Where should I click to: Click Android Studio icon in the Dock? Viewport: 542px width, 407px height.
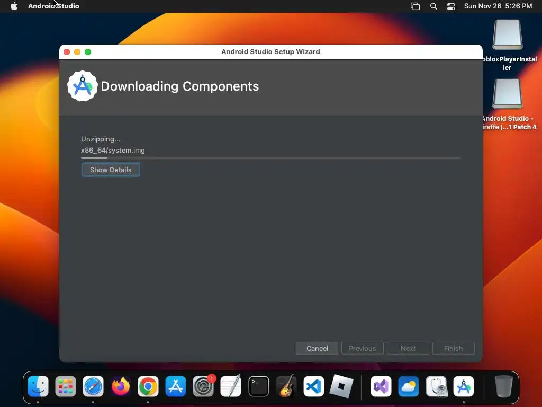pyautogui.click(x=464, y=386)
